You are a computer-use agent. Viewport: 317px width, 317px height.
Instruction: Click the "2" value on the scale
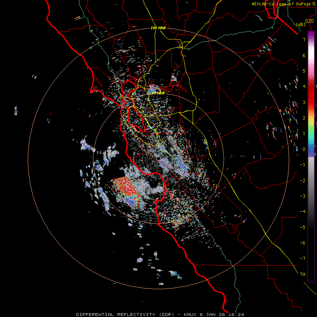click(x=304, y=118)
